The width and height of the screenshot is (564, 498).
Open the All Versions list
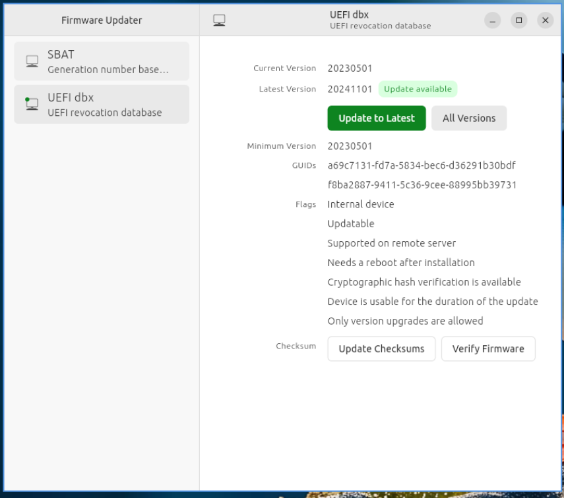pos(469,119)
